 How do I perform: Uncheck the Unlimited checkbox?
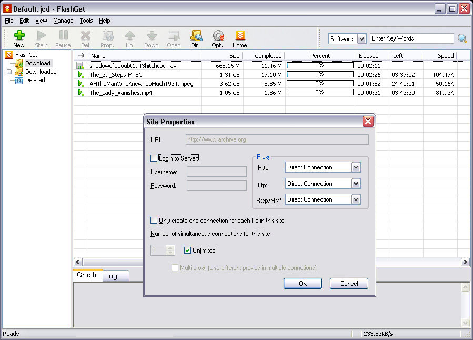(x=187, y=250)
